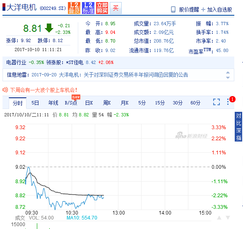Click the L2 普及 orange badge icon

pos(74,8)
